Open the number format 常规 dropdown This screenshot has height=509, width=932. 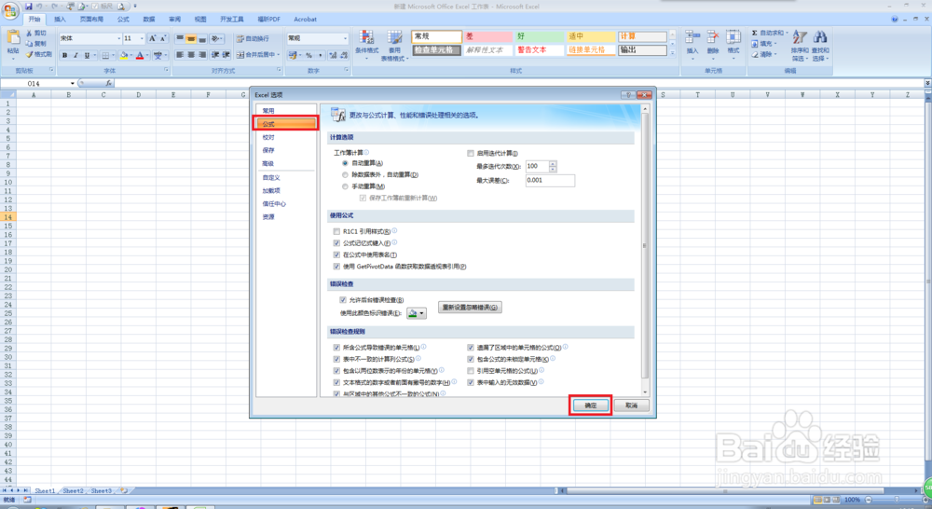[x=345, y=38]
